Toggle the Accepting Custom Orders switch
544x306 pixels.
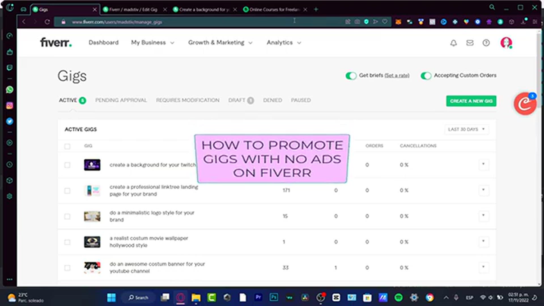tap(426, 76)
